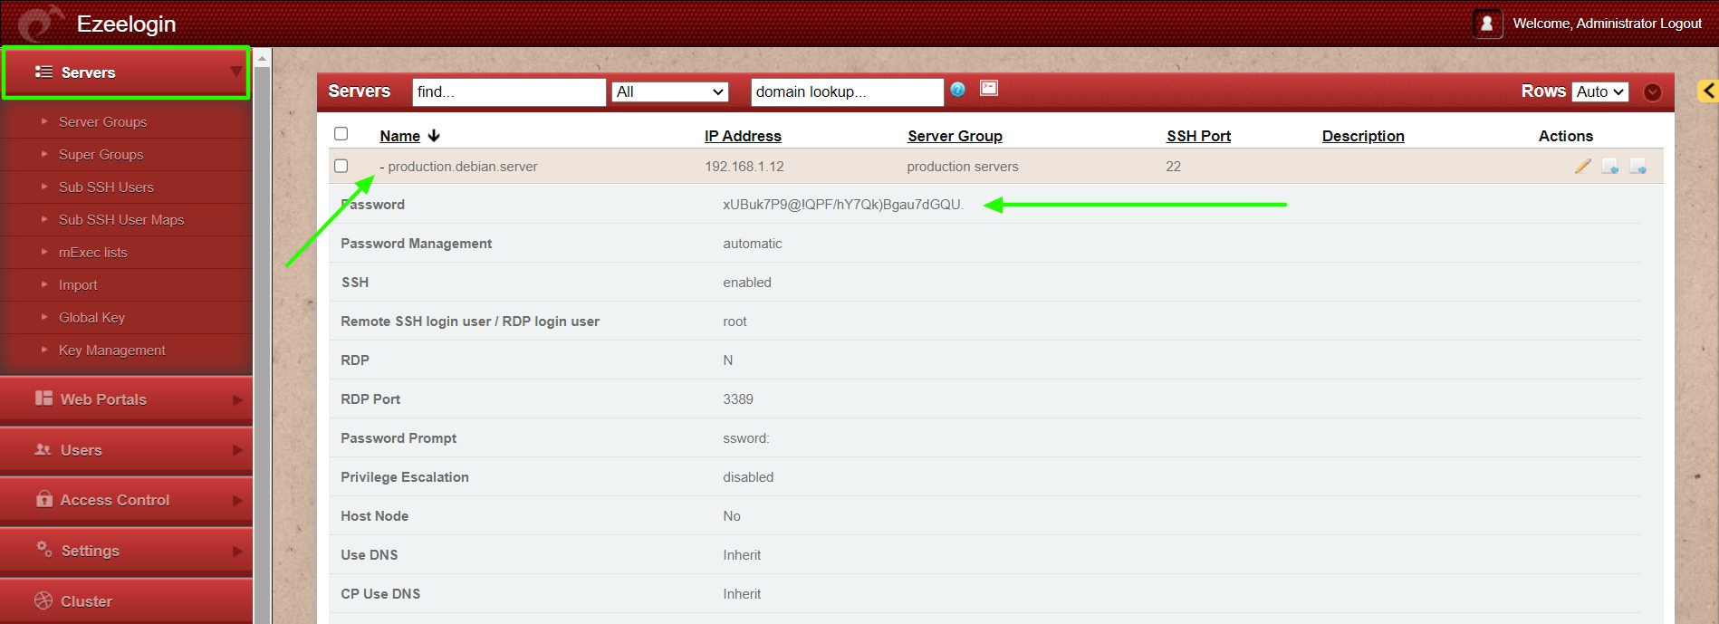Open the yellow side panel arrow tab
Viewport: 1719px width, 624px height.
[1708, 91]
